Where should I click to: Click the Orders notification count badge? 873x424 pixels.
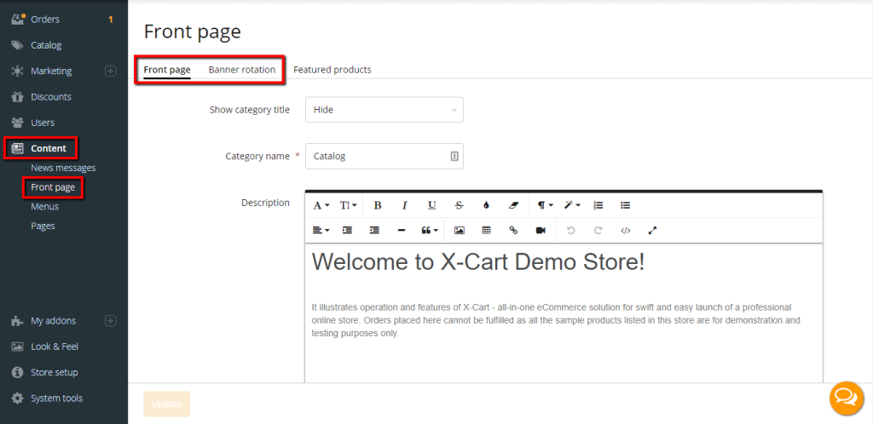(110, 20)
